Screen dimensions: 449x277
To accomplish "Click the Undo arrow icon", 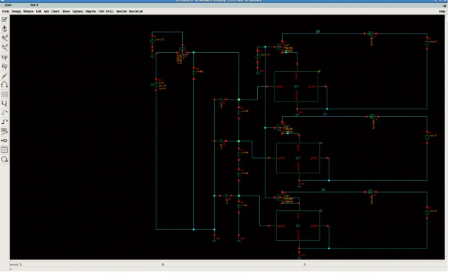I will click(x=4, y=85).
